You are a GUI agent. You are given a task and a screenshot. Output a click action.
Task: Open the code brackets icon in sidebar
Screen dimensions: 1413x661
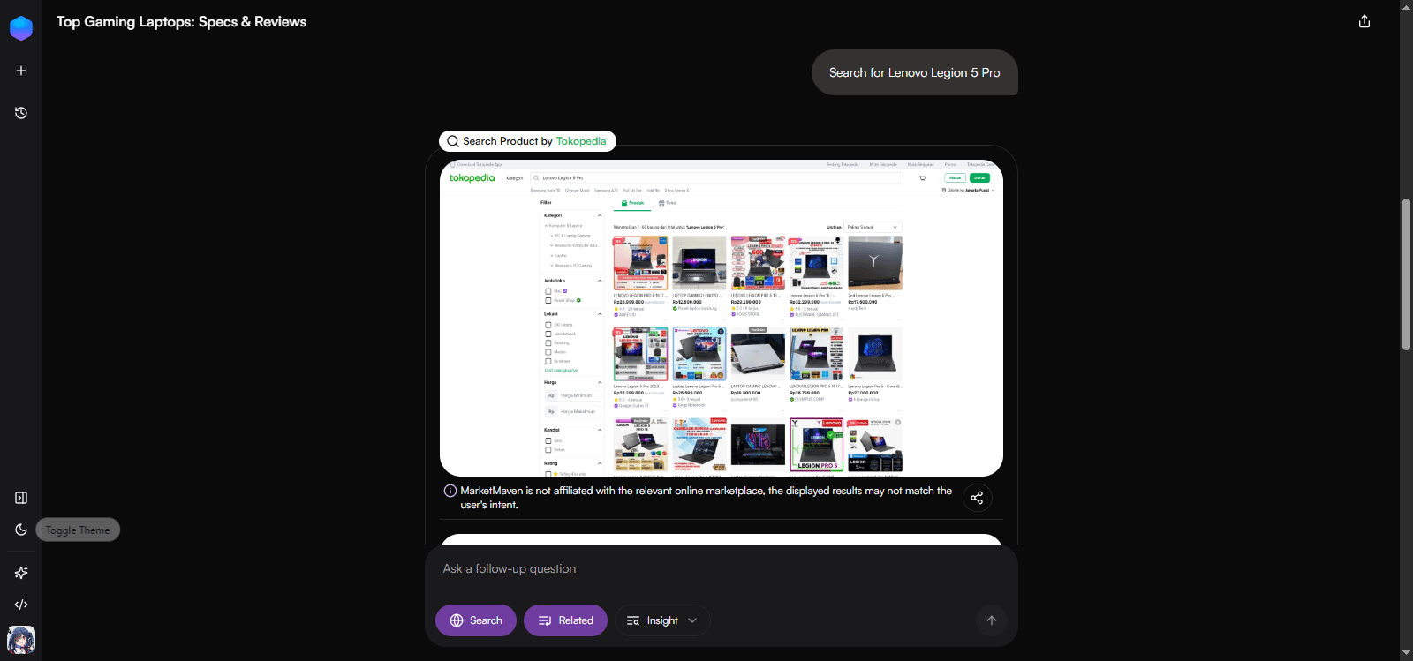point(21,605)
